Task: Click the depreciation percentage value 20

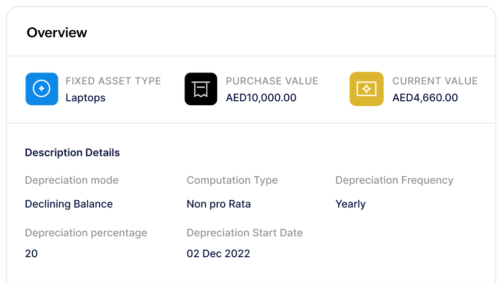Action: coord(31,254)
